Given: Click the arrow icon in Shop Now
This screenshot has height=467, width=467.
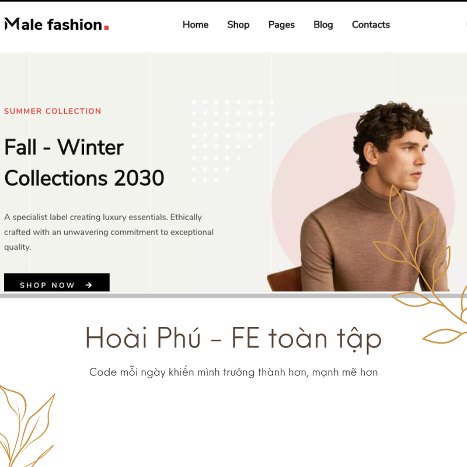Looking at the screenshot, I should [x=89, y=285].
